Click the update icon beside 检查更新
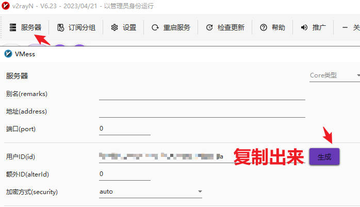Screen dimensions: 360x207 (x=209, y=27)
